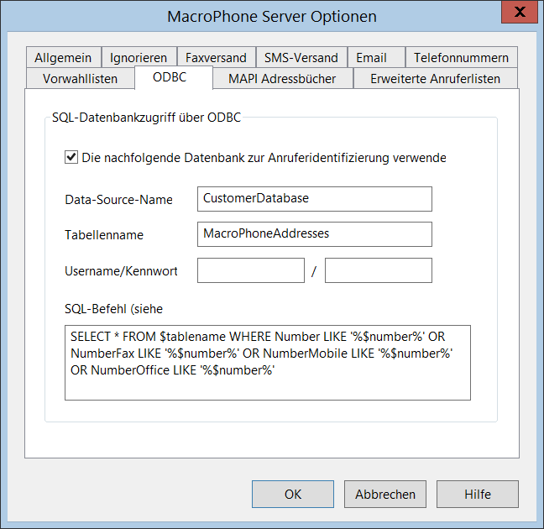The image size is (544, 529).
Task: Open the MAPI Adressbücher tab
Action: point(282,79)
